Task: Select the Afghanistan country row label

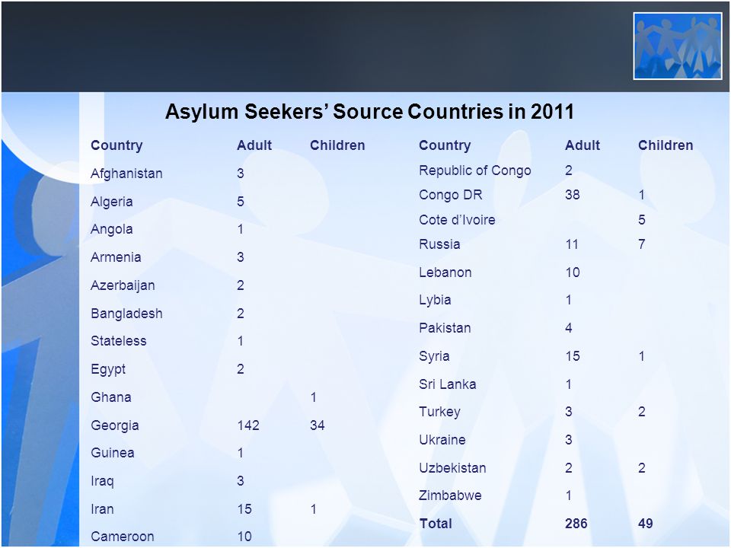Action: (127, 174)
